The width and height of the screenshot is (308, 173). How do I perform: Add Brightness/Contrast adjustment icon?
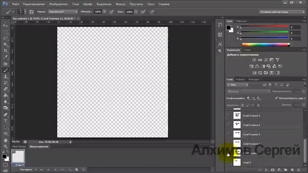pyautogui.click(x=254, y=60)
